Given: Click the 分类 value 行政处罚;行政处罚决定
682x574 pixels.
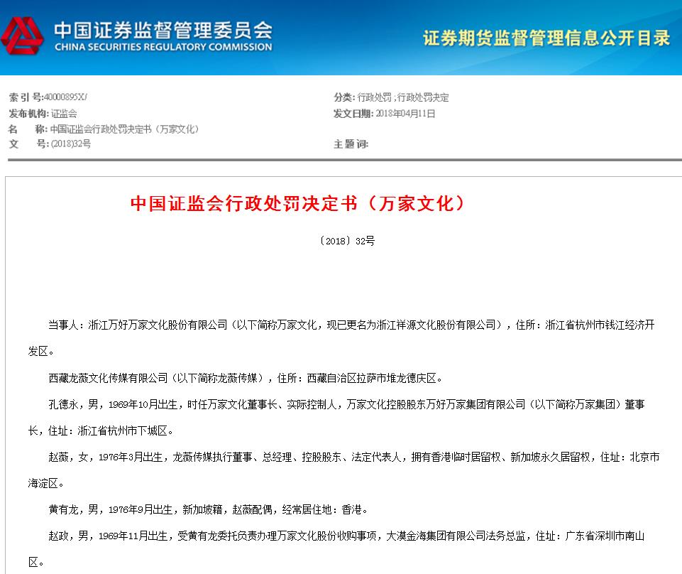Looking at the screenshot, I should coord(403,97).
